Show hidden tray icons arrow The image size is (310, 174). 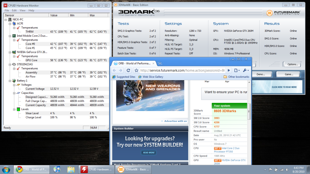pos(265,170)
